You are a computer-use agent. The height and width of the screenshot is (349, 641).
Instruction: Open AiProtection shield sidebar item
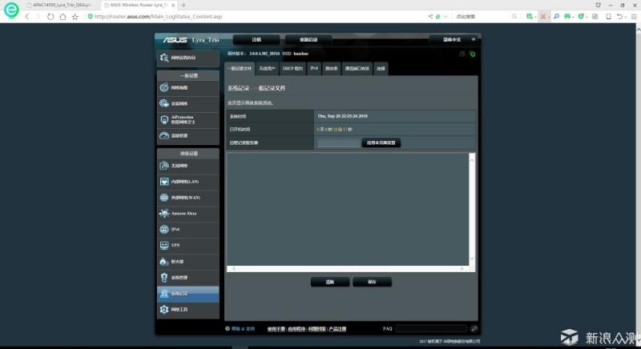(x=188, y=119)
